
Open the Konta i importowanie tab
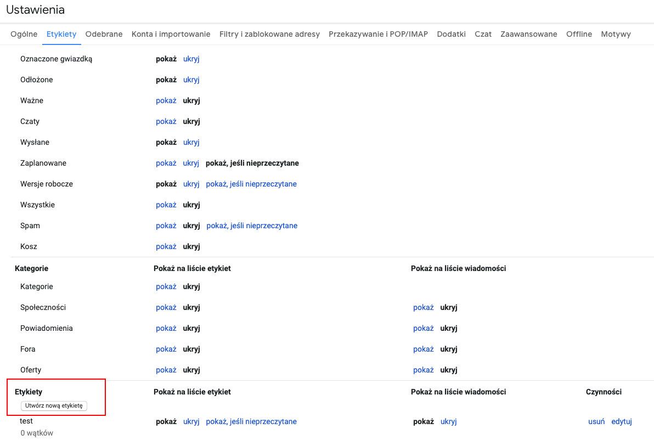coord(171,34)
